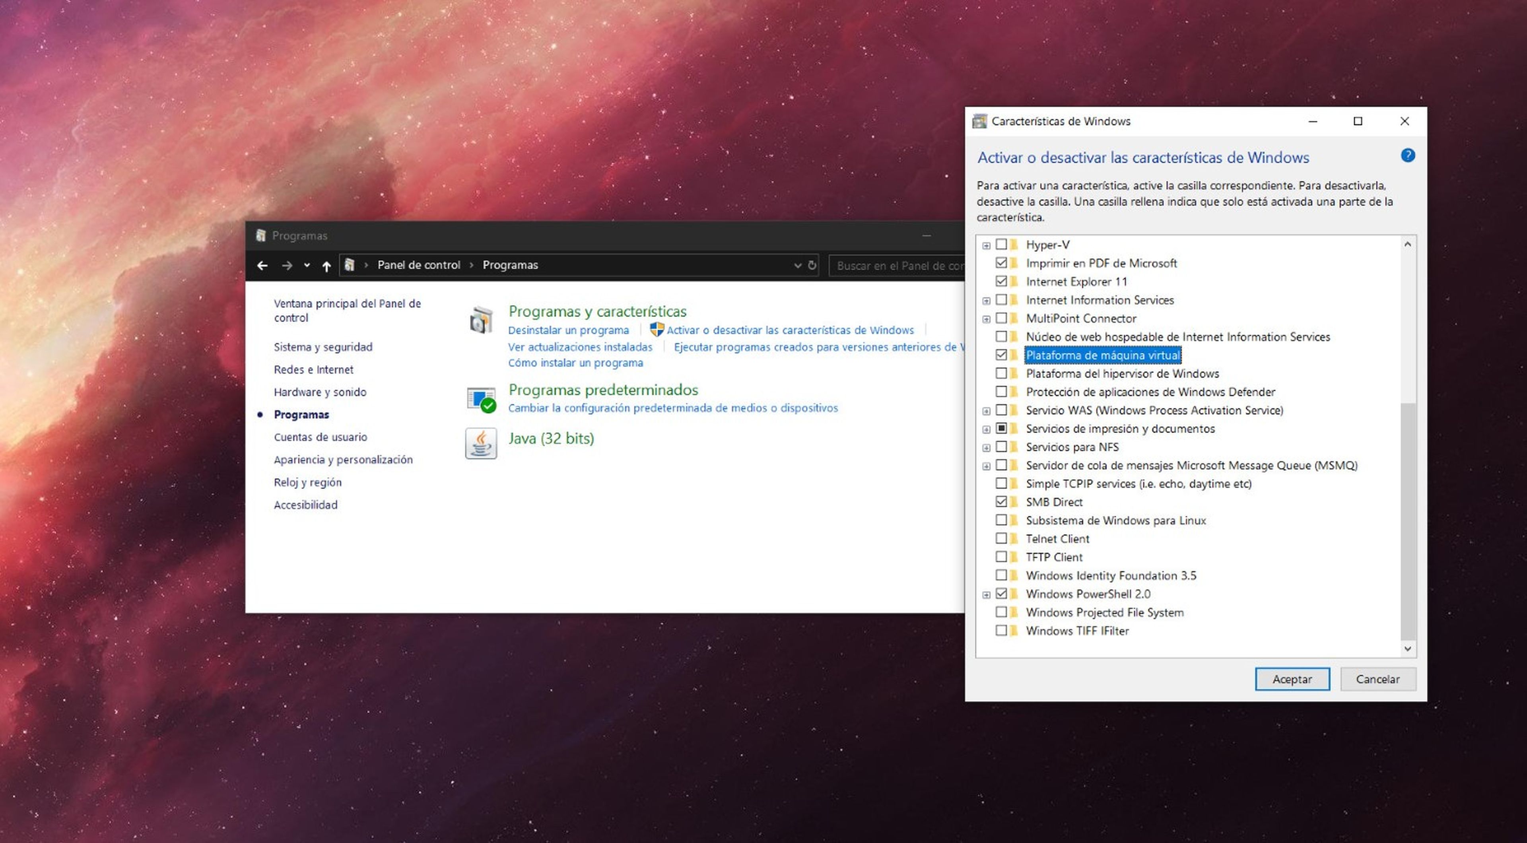Uncheck Internet Explorer 11 checkbox
The height and width of the screenshot is (843, 1527).
tap(1001, 281)
